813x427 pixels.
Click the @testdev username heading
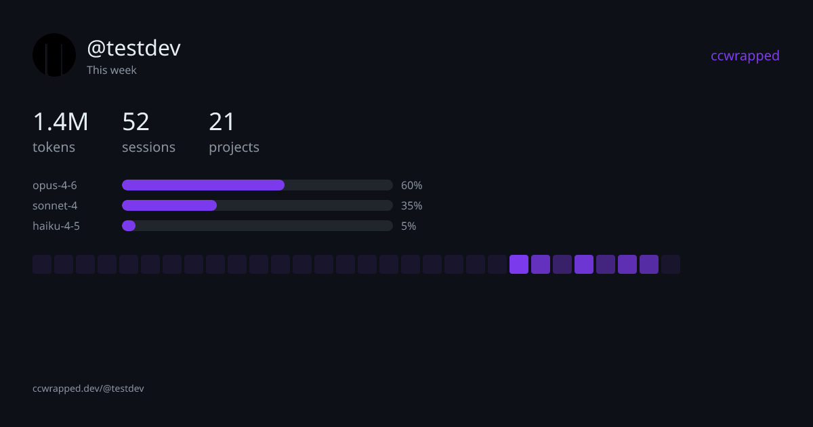point(133,48)
